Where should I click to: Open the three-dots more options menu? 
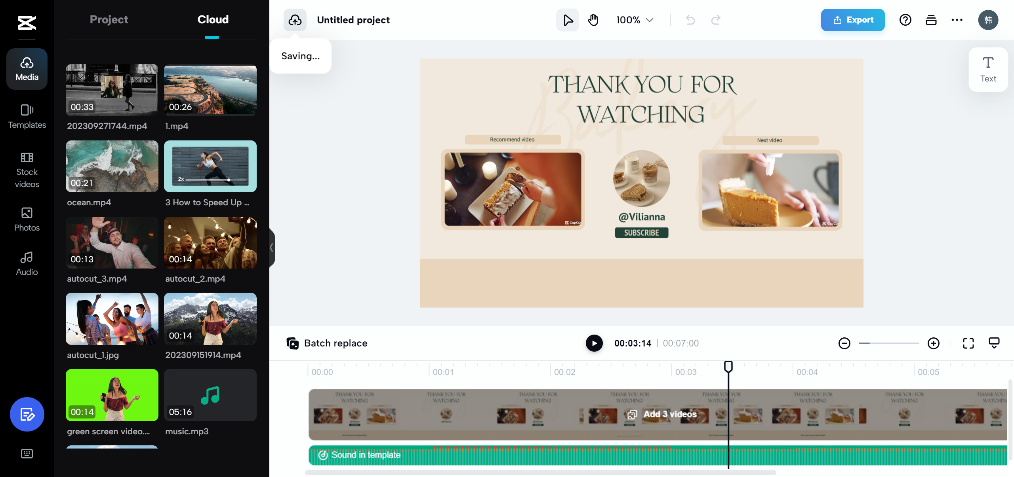click(957, 20)
